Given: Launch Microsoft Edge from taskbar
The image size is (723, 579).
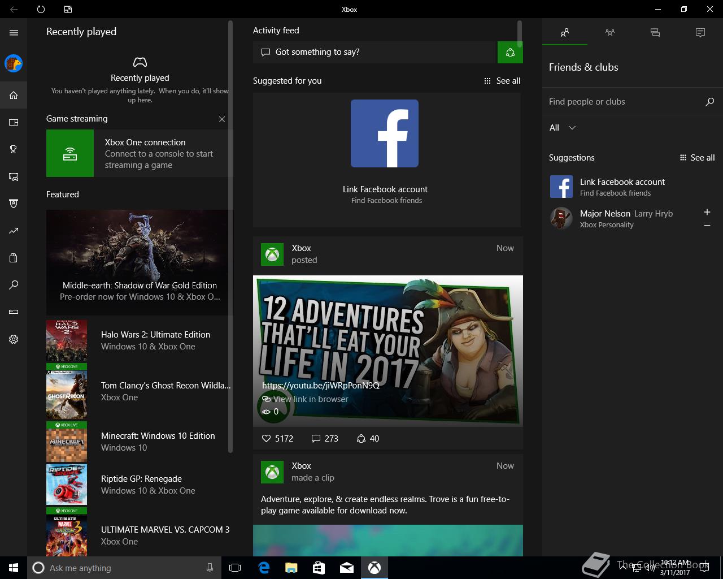Looking at the screenshot, I should tap(264, 568).
